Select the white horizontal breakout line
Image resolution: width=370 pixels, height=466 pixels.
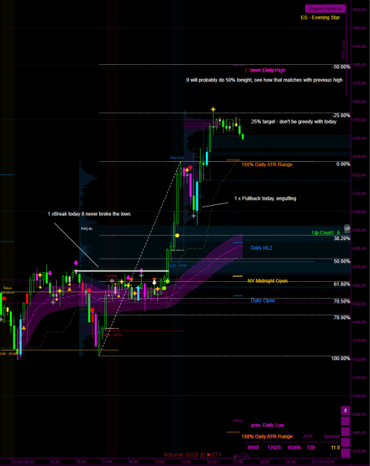click(122, 271)
